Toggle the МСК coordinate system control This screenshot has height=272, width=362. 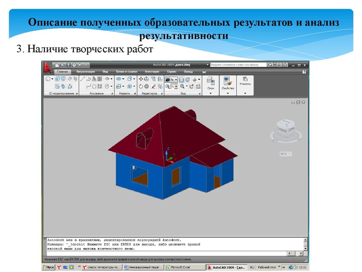point(285,155)
